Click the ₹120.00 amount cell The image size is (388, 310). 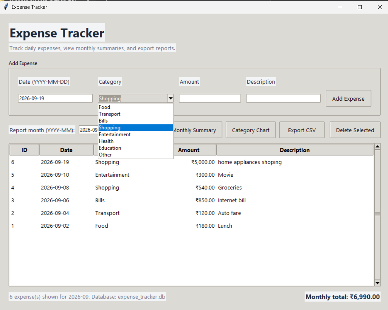pos(205,213)
